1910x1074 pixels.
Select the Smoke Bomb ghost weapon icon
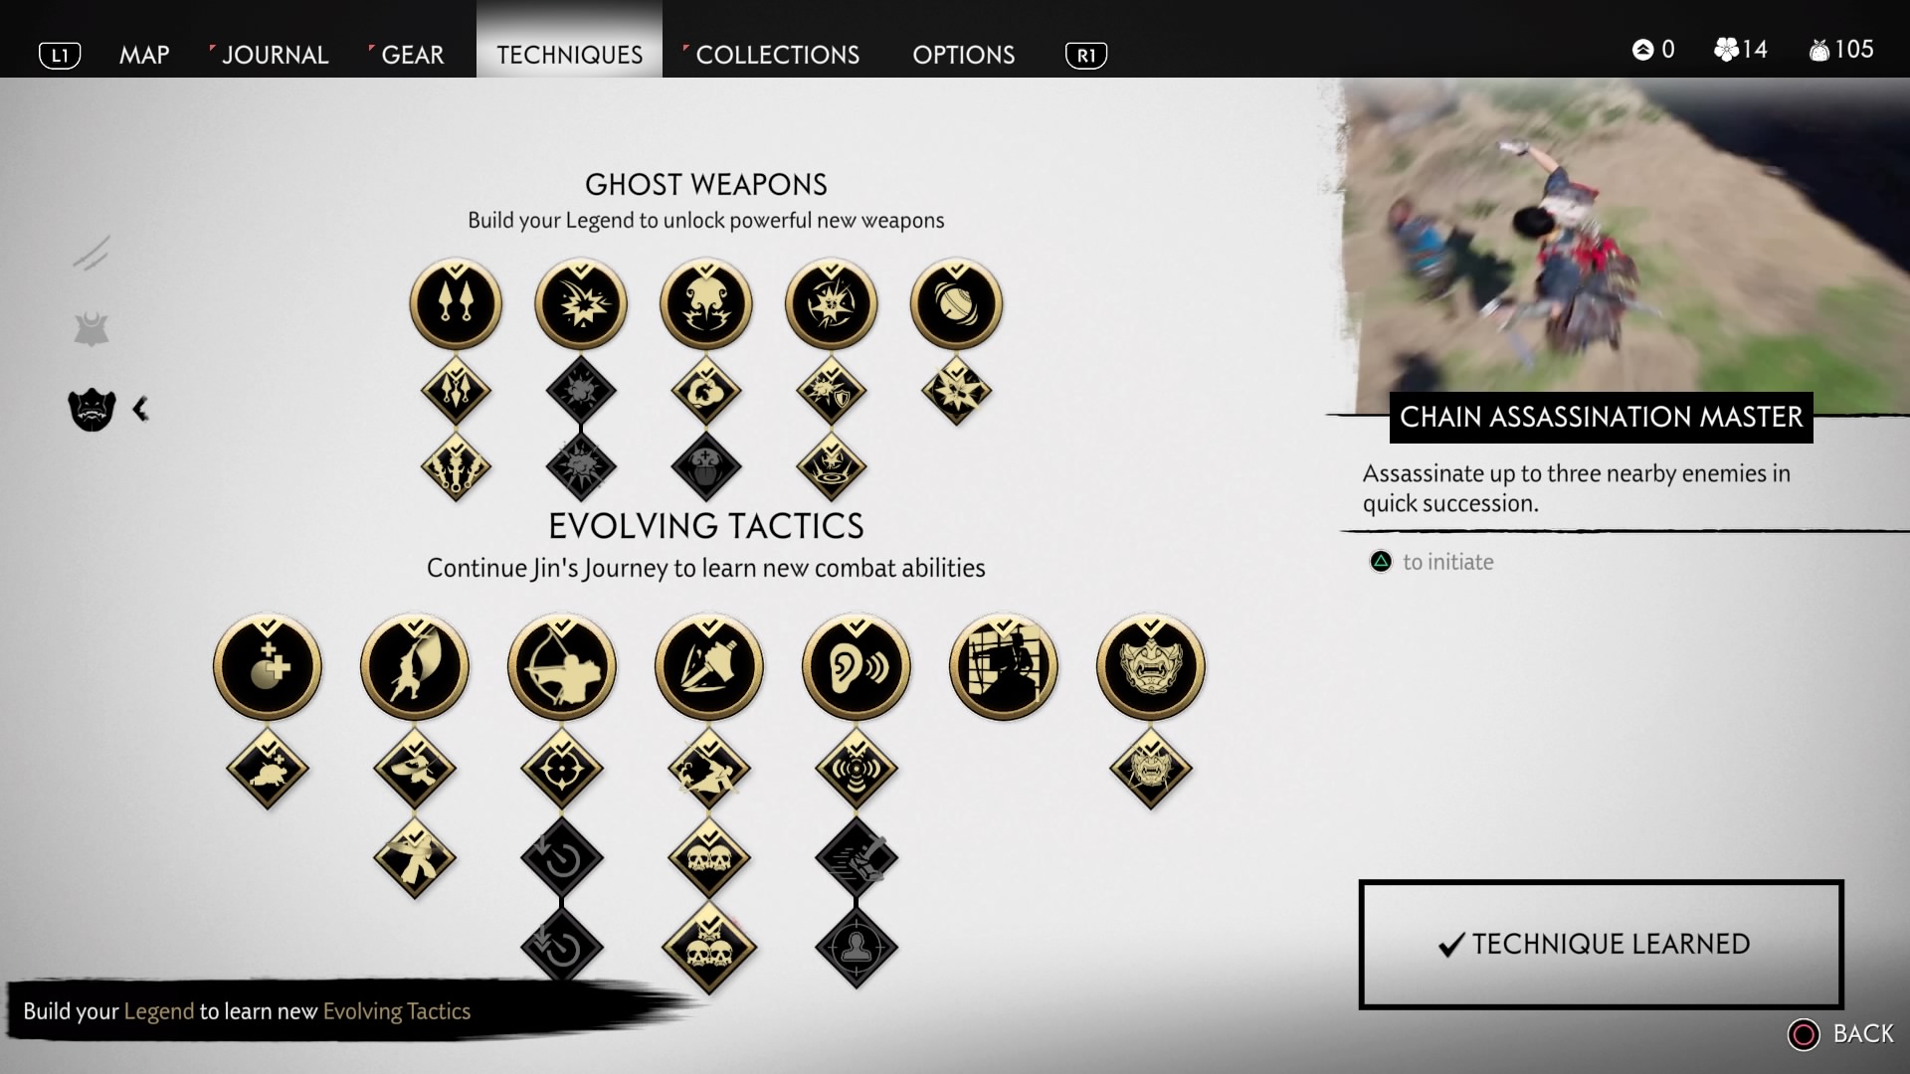(706, 304)
